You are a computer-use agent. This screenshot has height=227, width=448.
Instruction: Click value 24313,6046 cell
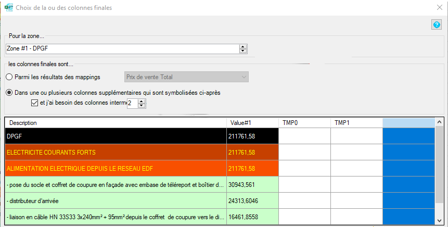[x=252, y=200]
